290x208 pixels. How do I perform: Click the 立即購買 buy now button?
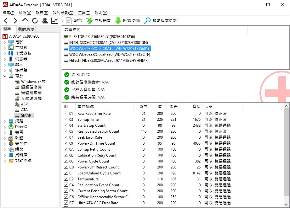click(99, 21)
